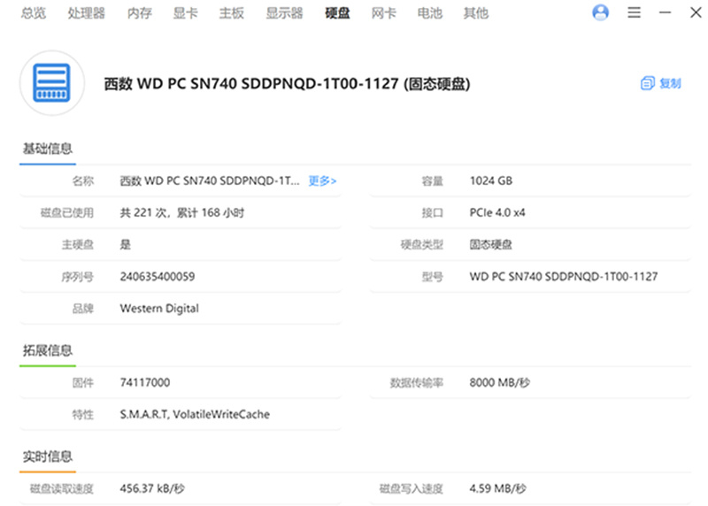This screenshot has width=708, height=506.
Task: Minimize the hardware info window
Action: click(x=666, y=12)
